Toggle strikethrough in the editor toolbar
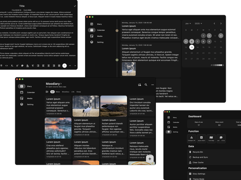 (x=1, y=66)
